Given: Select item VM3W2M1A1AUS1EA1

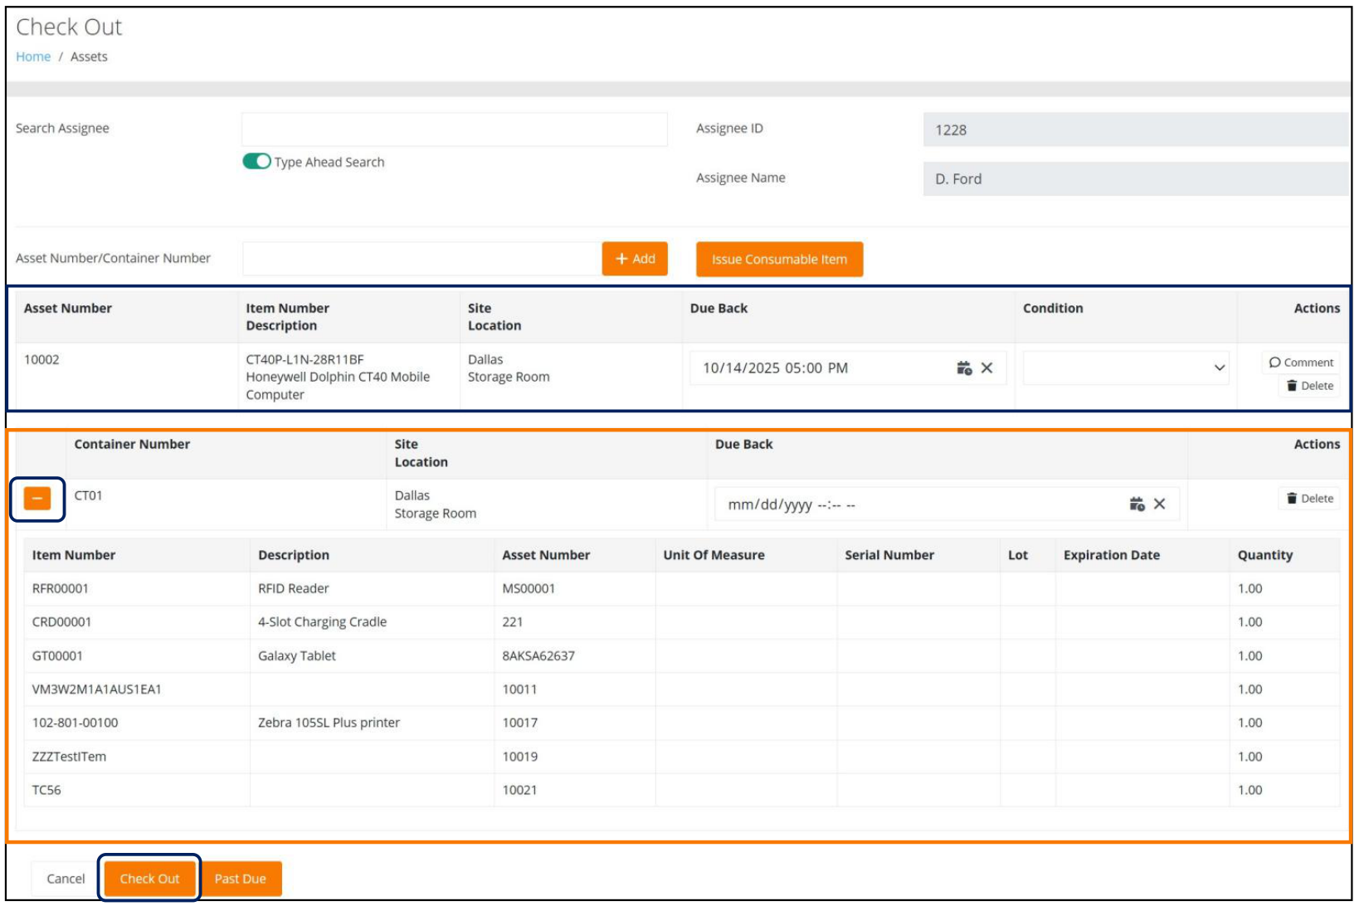Looking at the screenshot, I should pyautogui.click(x=97, y=689).
